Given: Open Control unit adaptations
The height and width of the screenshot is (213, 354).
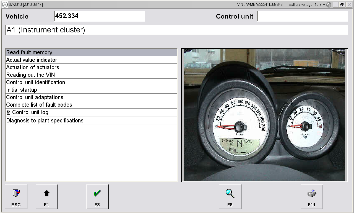Looking at the screenshot, I should click(x=91, y=97).
